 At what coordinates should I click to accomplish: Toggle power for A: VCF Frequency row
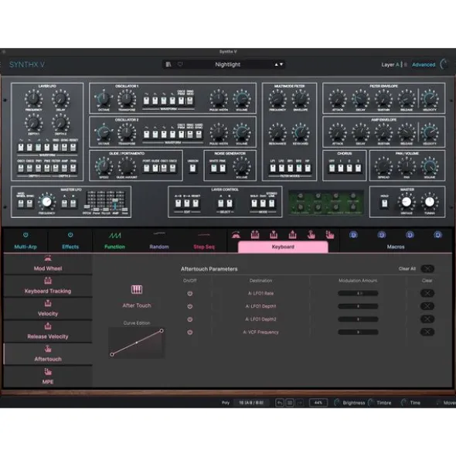[189, 333]
